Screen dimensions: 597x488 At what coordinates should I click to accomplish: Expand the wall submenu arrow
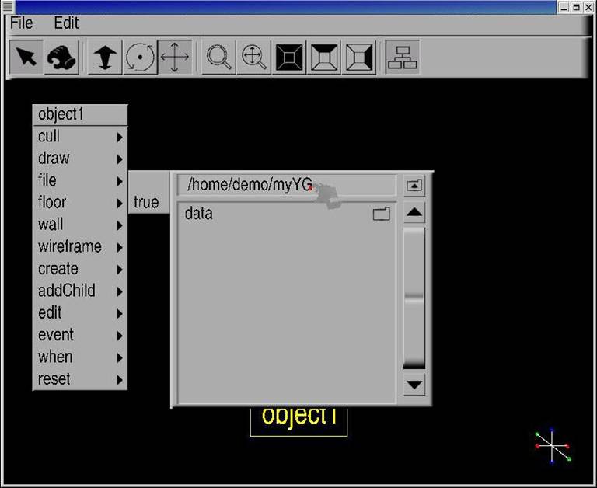(x=120, y=225)
